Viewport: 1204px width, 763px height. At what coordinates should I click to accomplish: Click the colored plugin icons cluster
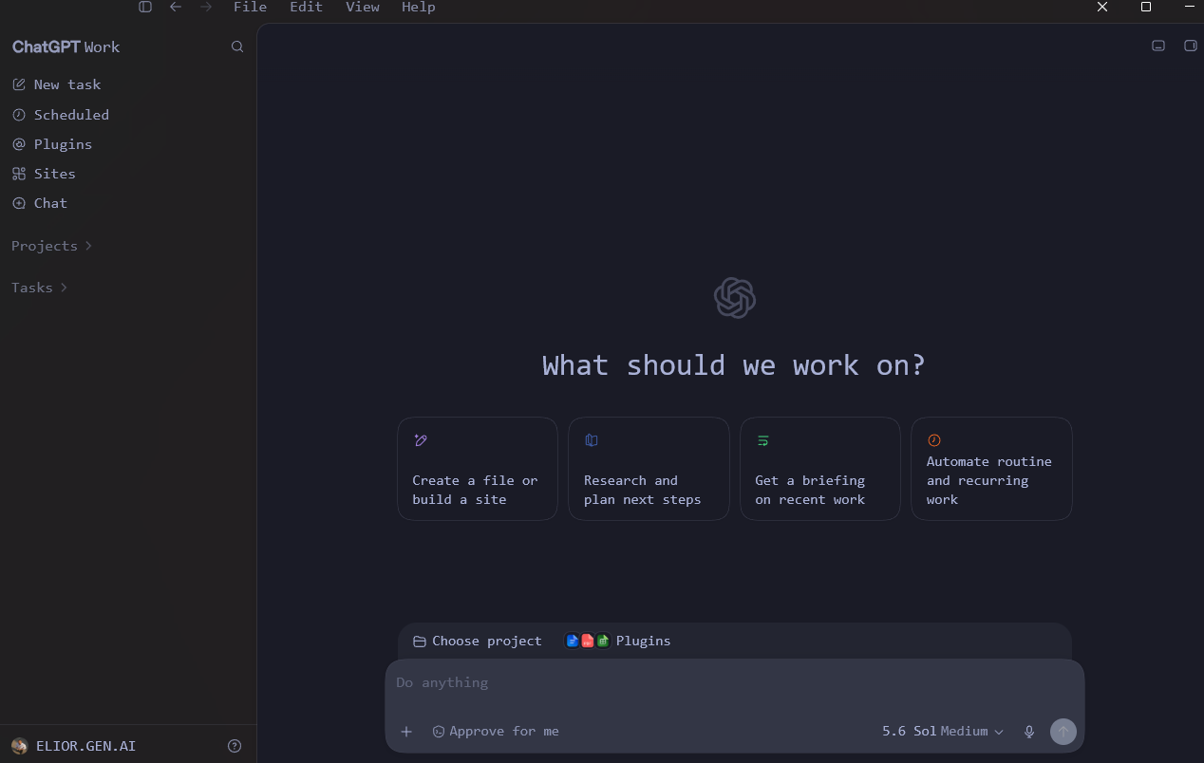tap(587, 641)
